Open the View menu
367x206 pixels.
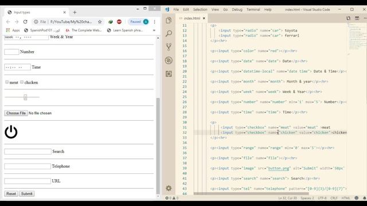point(215,10)
